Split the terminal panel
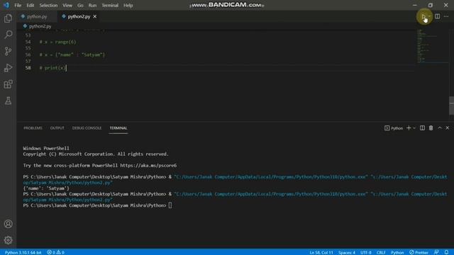 [x=422, y=127]
